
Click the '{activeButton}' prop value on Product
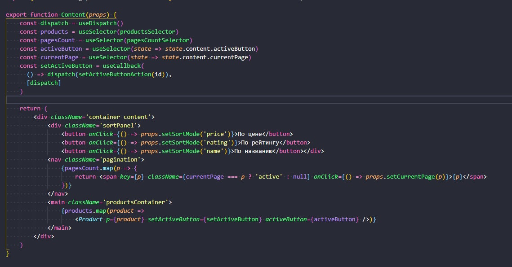click(334, 219)
